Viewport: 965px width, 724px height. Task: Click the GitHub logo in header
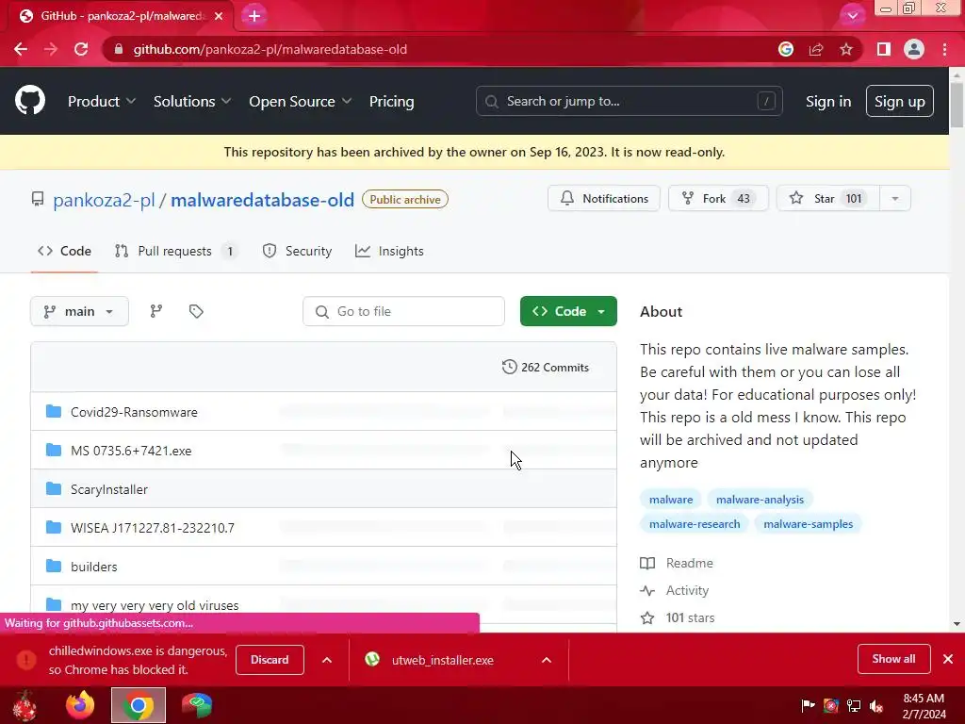[x=30, y=101]
